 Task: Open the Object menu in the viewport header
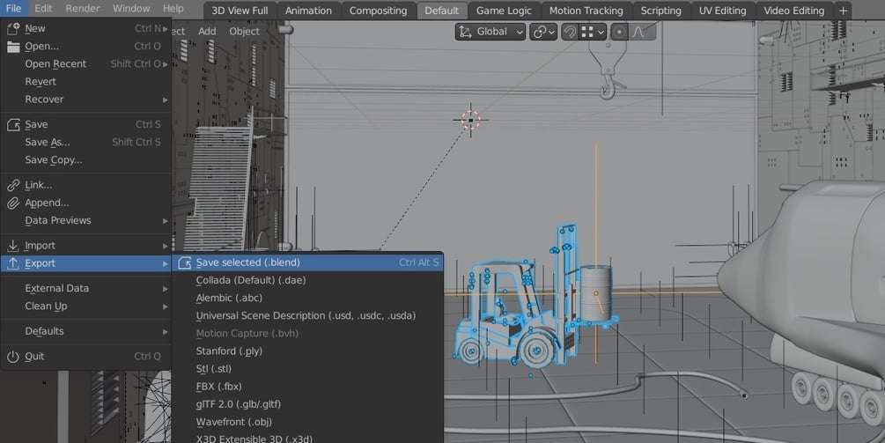[245, 32]
